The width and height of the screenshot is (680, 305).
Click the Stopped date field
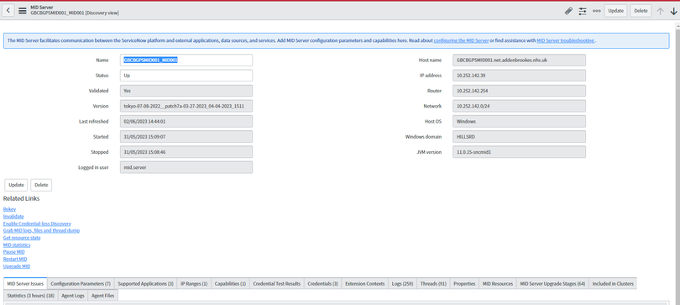[x=186, y=152]
